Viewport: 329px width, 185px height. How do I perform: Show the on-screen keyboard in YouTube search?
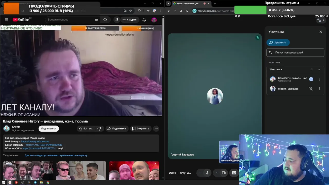click(96, 20)
